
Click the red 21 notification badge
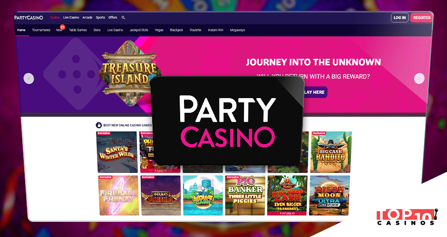62,27
